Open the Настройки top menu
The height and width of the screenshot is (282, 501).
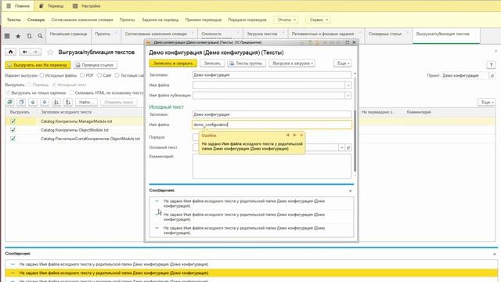pos(86,5)
